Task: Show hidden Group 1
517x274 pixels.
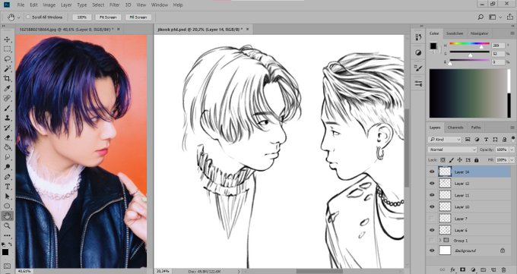Action: (432, 240)
